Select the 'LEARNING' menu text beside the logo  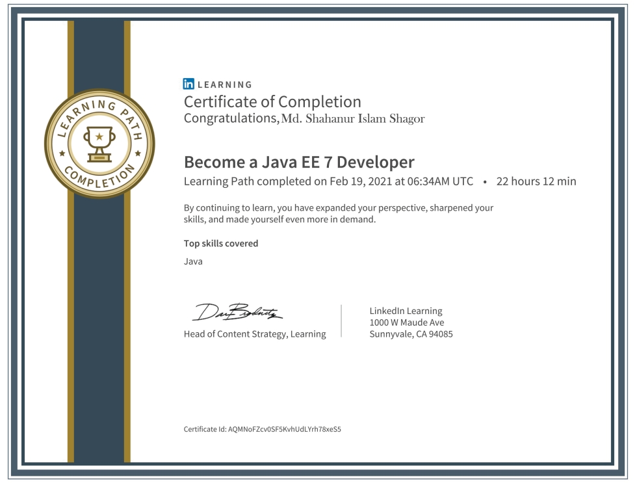pos(224,84)
